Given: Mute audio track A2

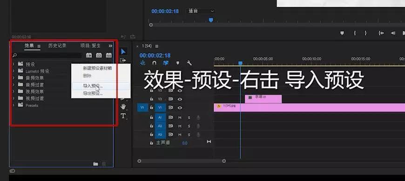Looking at the screenshot, I should click(x=180, y=126).
